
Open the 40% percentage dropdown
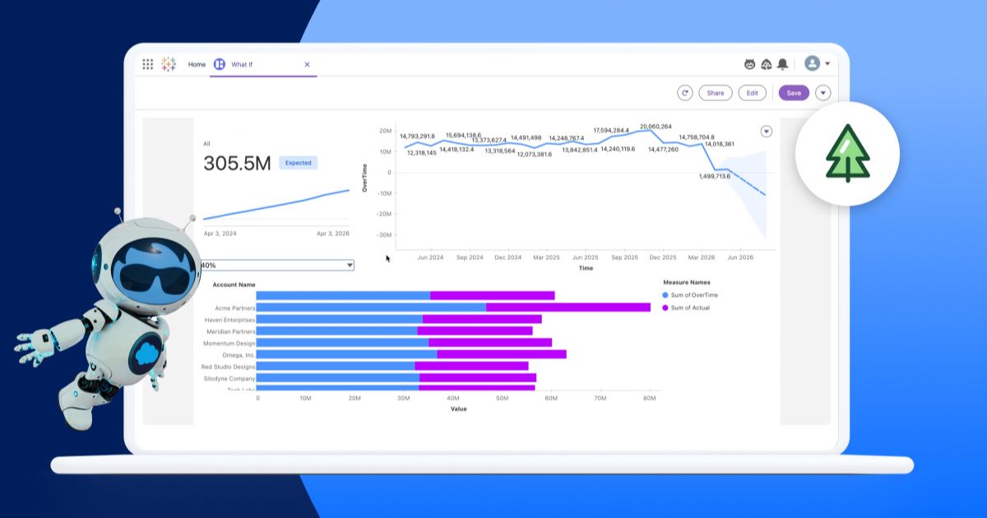click(350, 266)
